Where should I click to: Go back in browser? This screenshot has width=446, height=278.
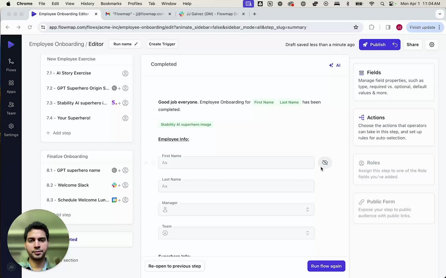(x=8, y=27)
